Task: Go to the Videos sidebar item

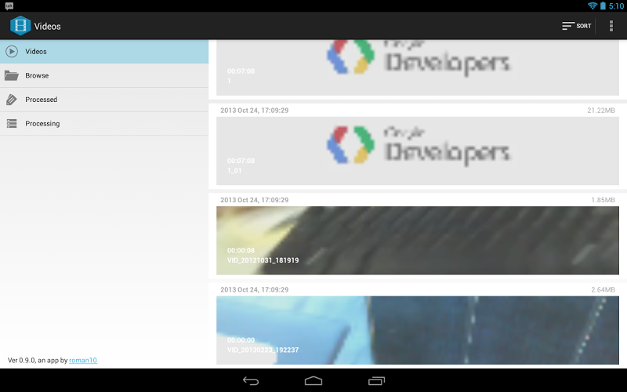Action: click(x=104, y=52)
